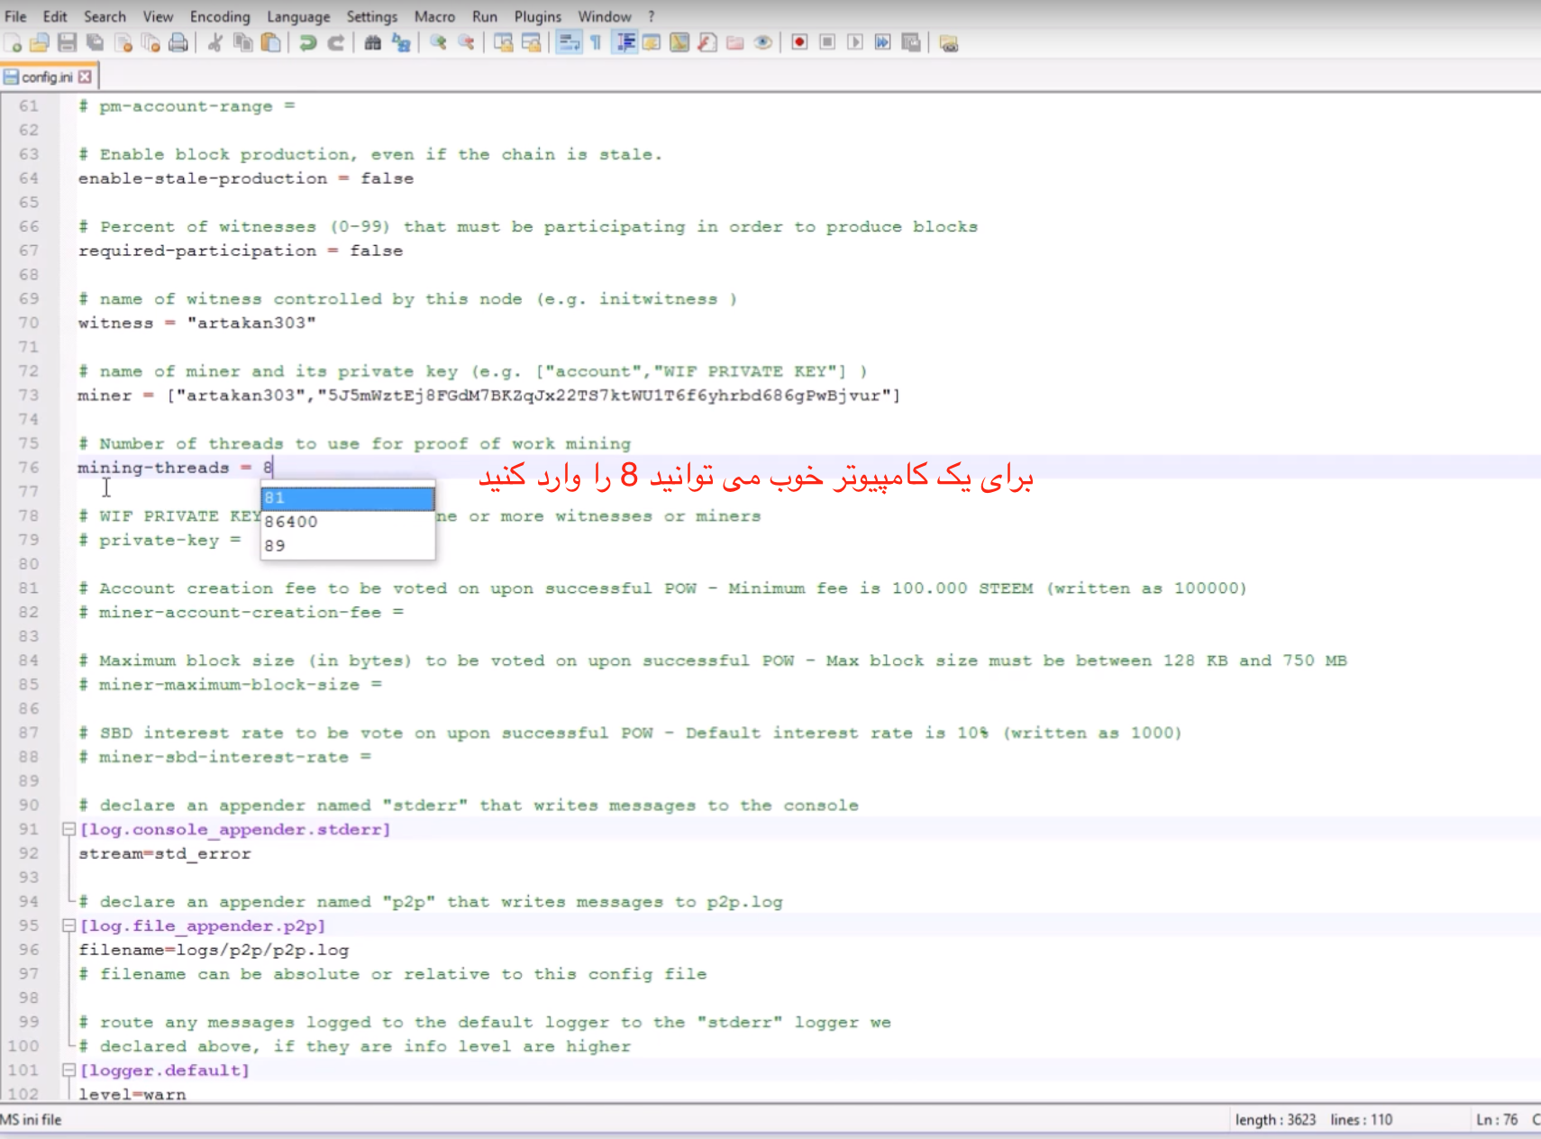Screen dimensions: 1541x1139
Task: Click the Paste clipboard icon
Action: tap(270, 42)
